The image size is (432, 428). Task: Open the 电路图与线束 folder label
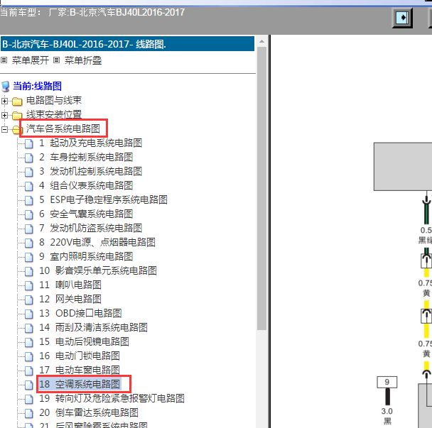[54, 101]
